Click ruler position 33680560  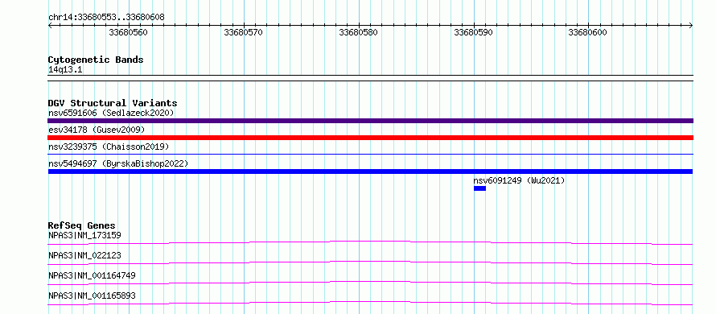pos(128,32)
